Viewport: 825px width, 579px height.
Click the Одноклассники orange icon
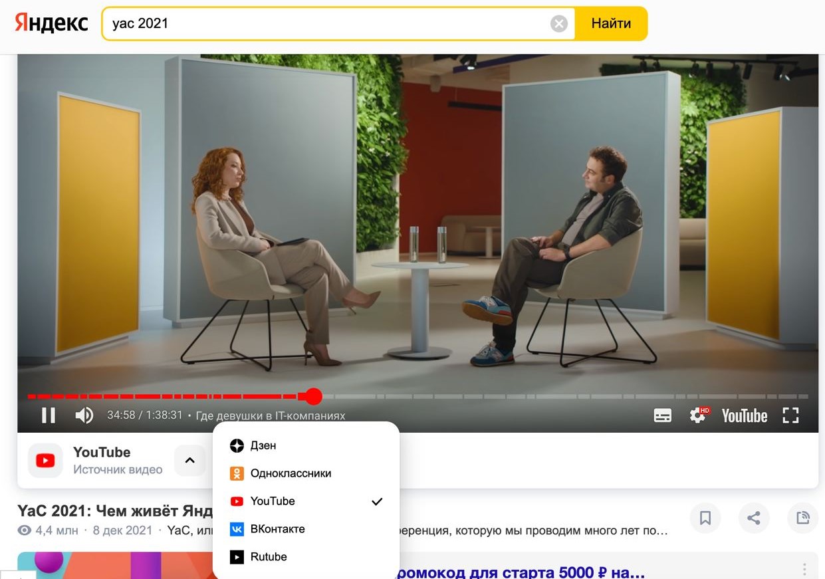(237, 473)
